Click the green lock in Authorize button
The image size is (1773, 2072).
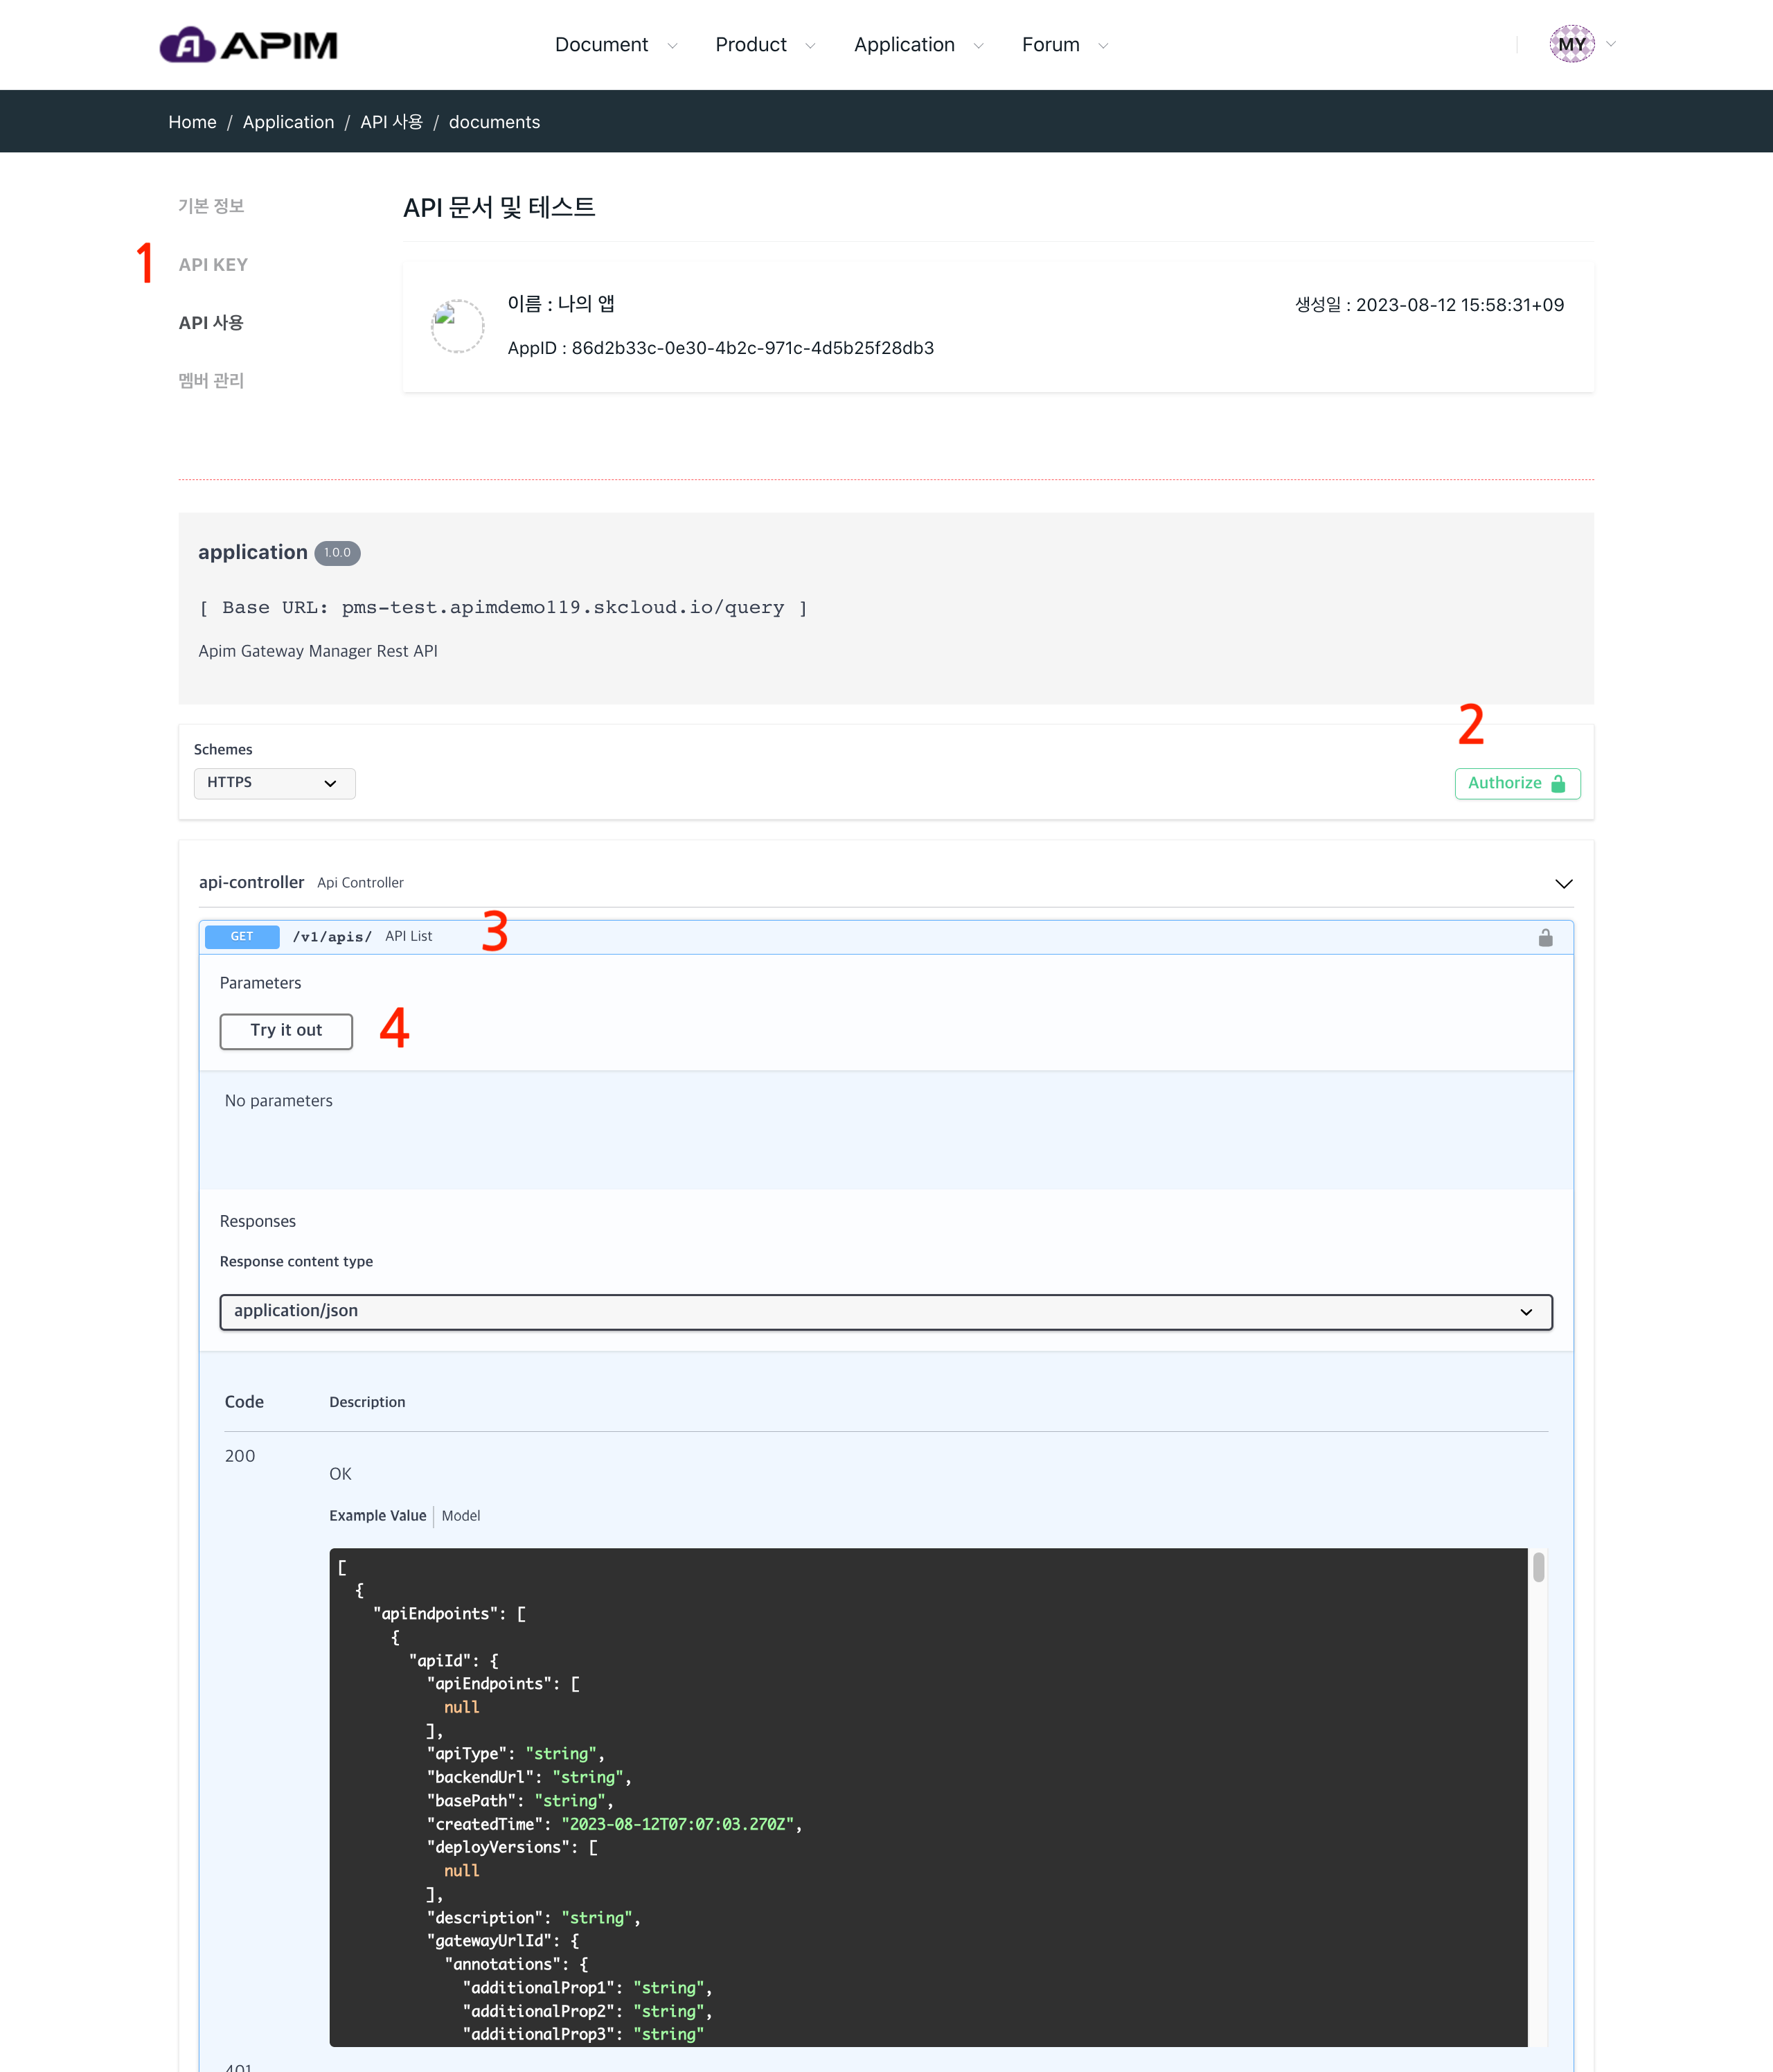(x=1558, y=784)
